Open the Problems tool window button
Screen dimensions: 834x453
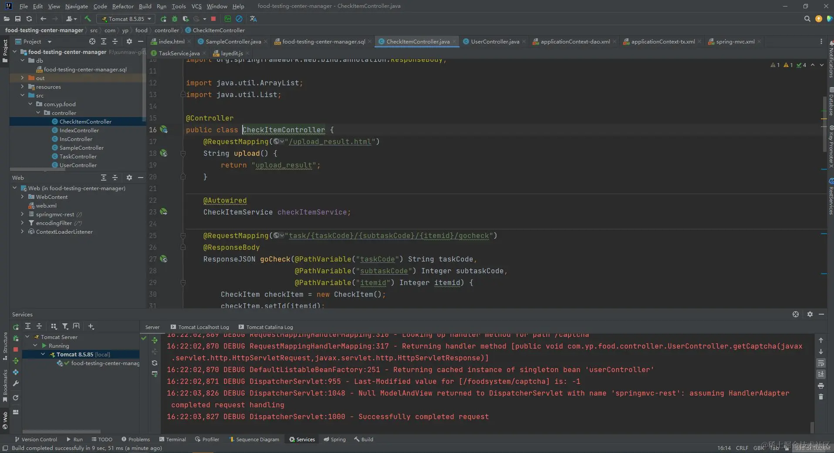135,439
